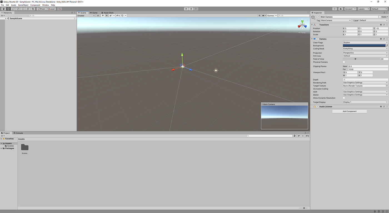The width and height of the screenshot is (389, 213).
Task: Open the Component menu
Action: (x=35, y=5)
